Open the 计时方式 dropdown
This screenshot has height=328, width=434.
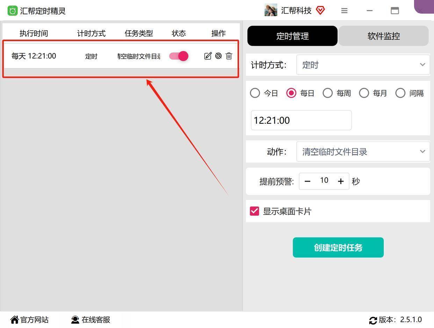point(363,65)
